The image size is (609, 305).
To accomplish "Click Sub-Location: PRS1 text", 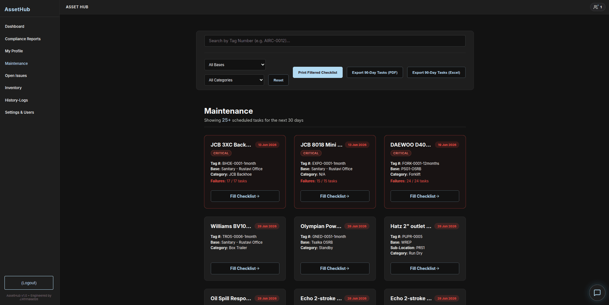I will 407,248.
